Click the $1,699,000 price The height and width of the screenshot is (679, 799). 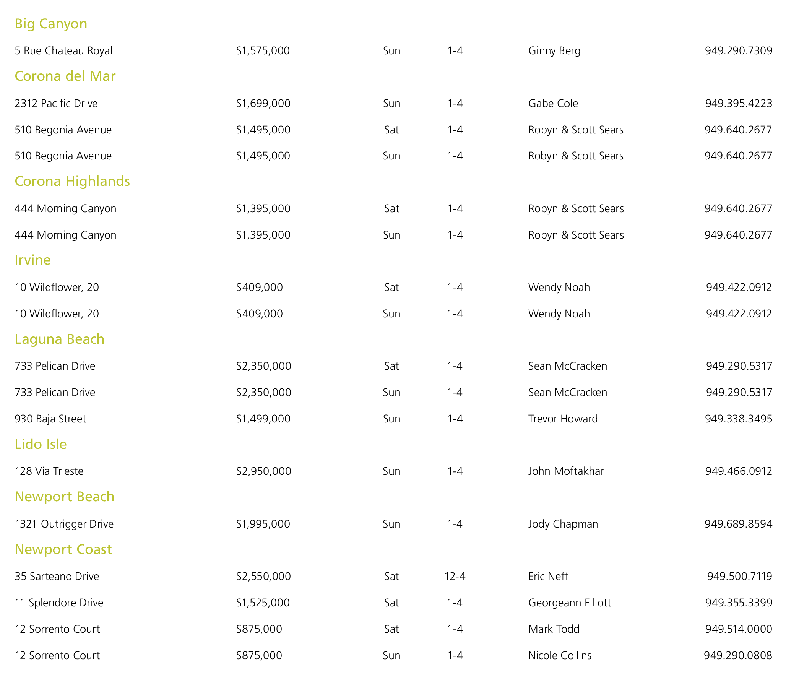(x=263, y=104)
